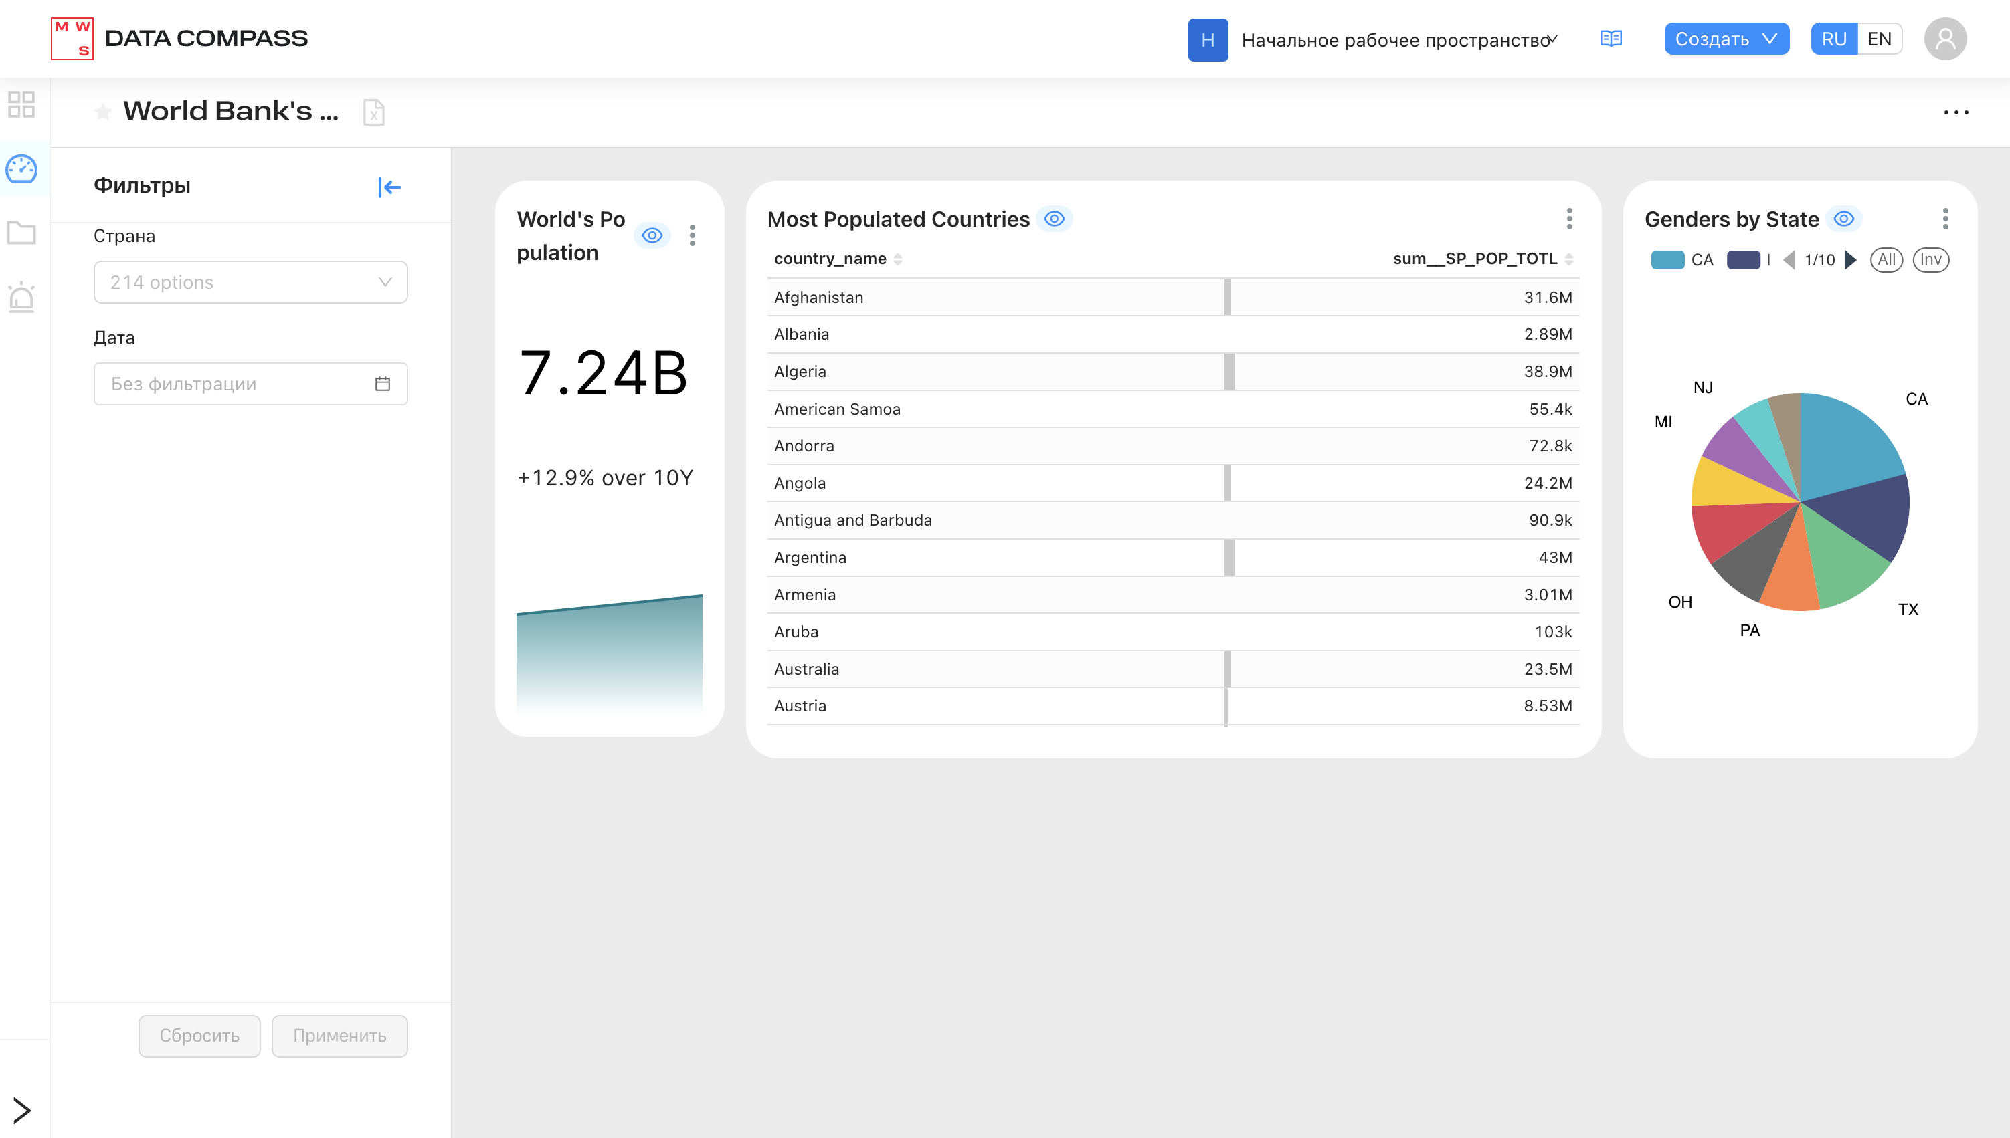The width and height of the screenshot is (2010, 1138).
Task: Toggle eye icon on Most Populated Countries
Action: [x=1053, y=219]
